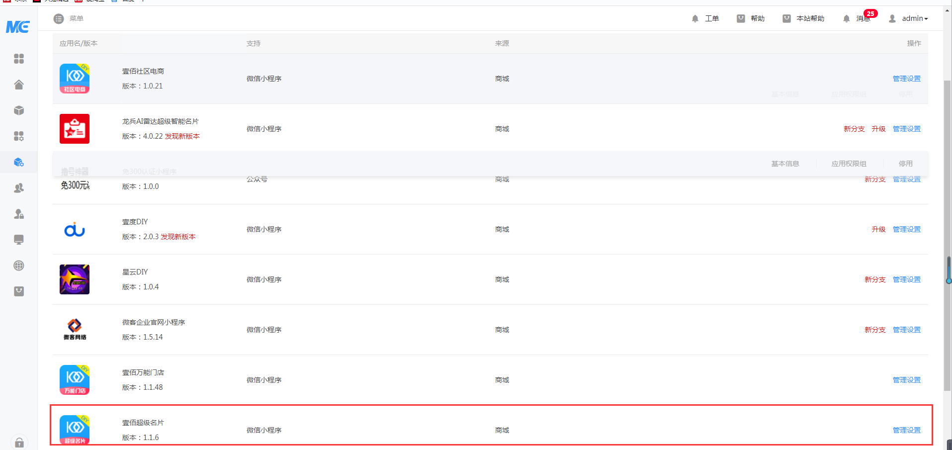Screen dimensions: 952x450
Task: Open 帮助 in top navigation
Action: coord(758,18)
